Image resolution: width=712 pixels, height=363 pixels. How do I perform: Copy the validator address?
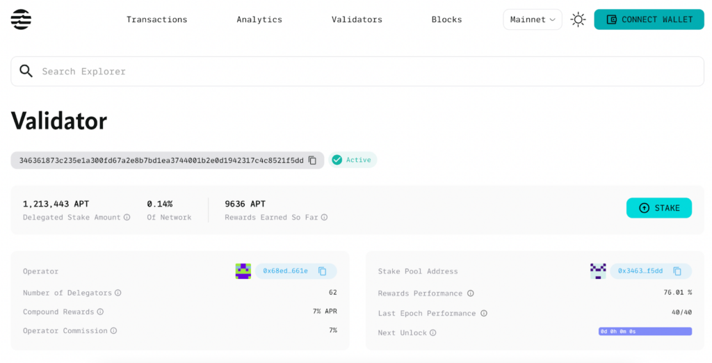[313, 161]
